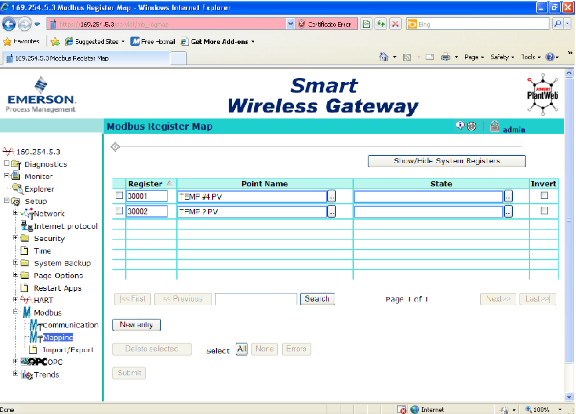Click the info balloon icon beside admin
The height and width of the screenshot is (414, 576).
(x=460, y=126)
